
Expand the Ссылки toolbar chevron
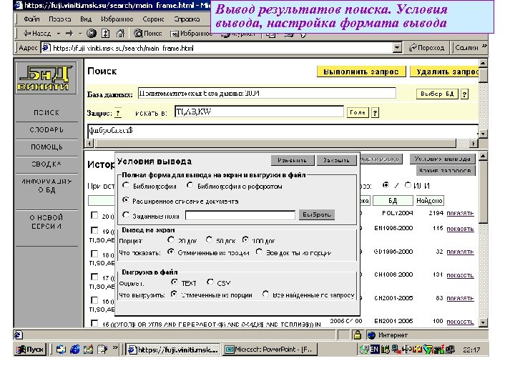[484, 46]
